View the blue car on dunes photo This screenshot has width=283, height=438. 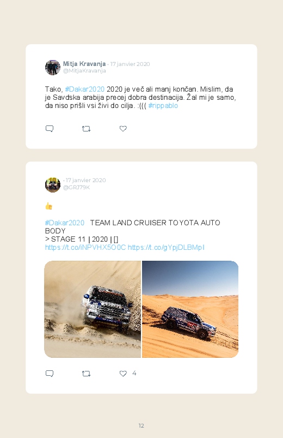(190, 309)
